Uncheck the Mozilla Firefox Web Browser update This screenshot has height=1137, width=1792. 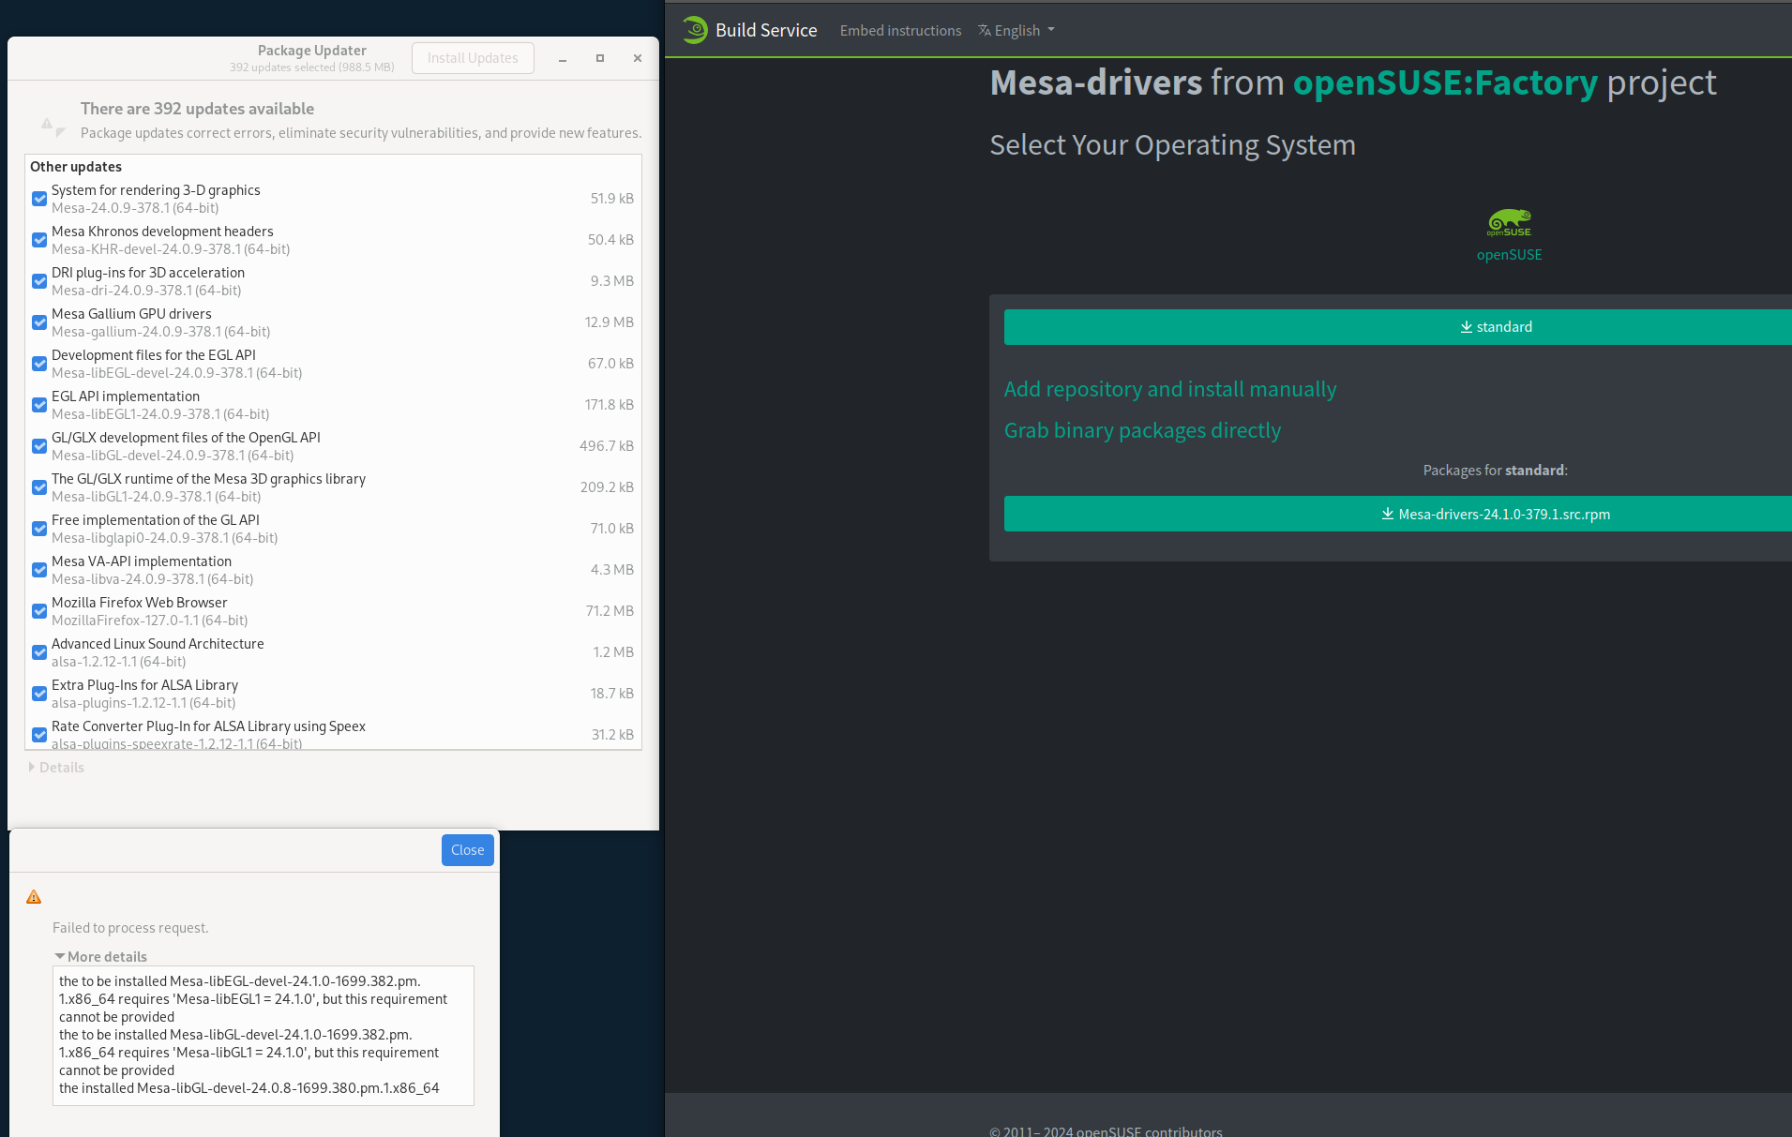tap(39, 611)
